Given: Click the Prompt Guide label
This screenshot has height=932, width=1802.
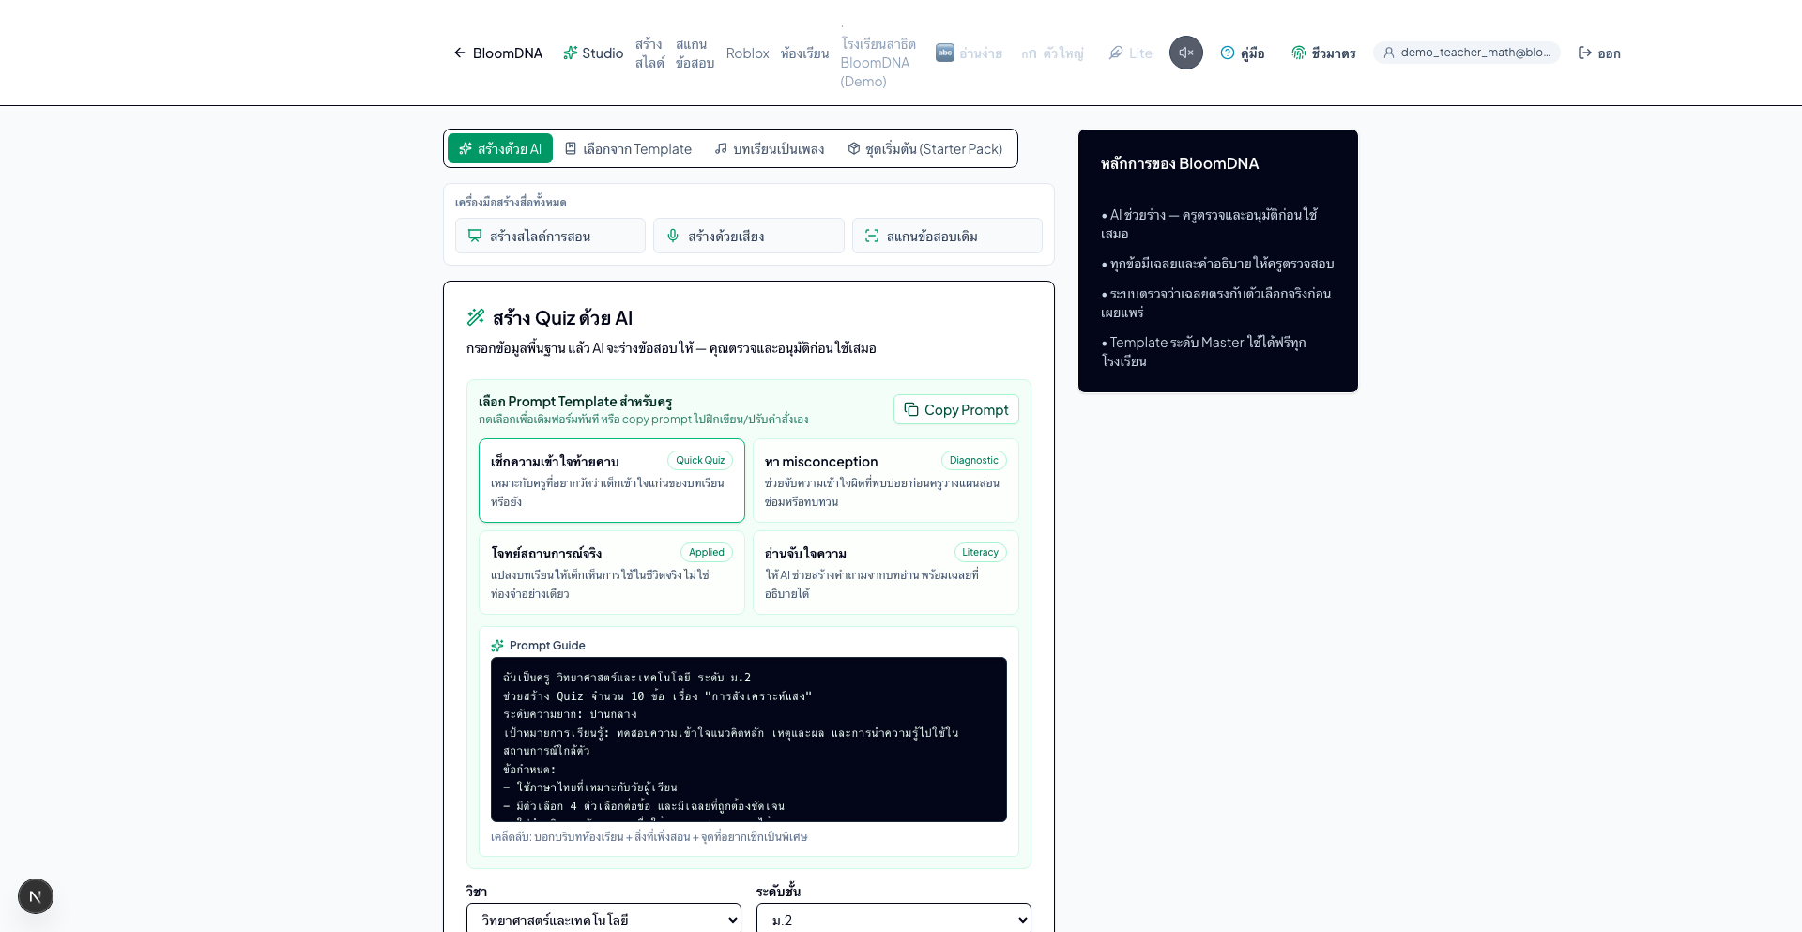Looking at the screenshot, I should 547,645.
